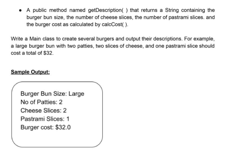Viewport: 242px width, 158px height.
Task: Click the 'No of Patties: 2' line
Action: pyautogui.click(x=41, y=102)
